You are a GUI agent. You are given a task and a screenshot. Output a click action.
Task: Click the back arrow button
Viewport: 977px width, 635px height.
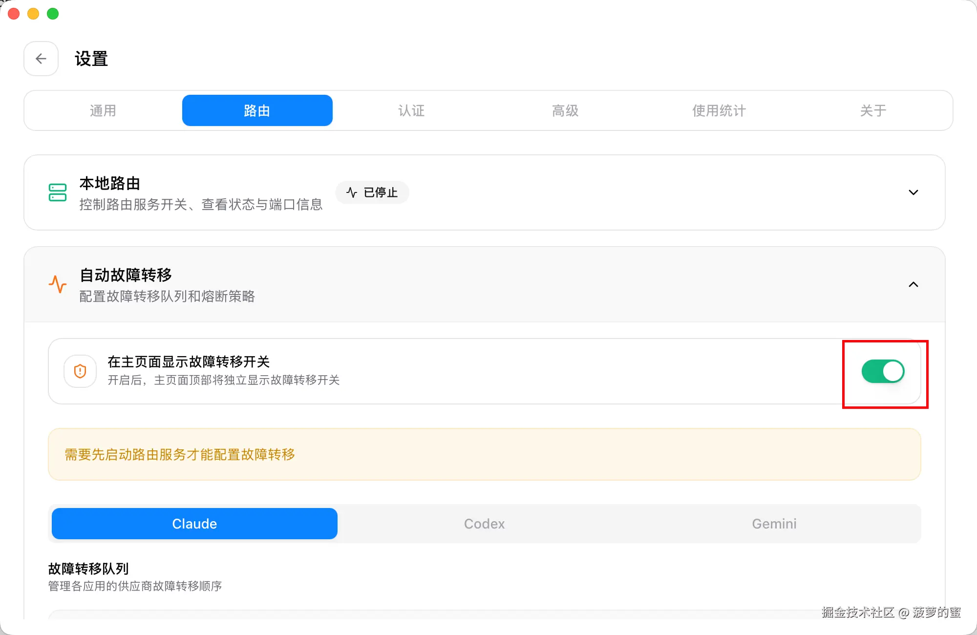click(x=41, y=59)
